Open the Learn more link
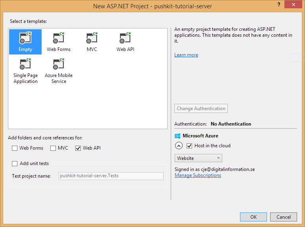This screenshot has width=305, height=227. (x=186, y=55)
